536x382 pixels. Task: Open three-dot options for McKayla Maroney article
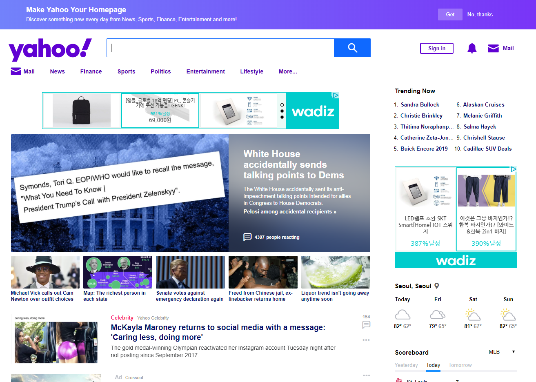[366, 340]
